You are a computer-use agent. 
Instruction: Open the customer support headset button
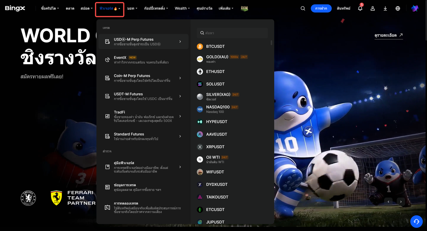tap(416, 221)
